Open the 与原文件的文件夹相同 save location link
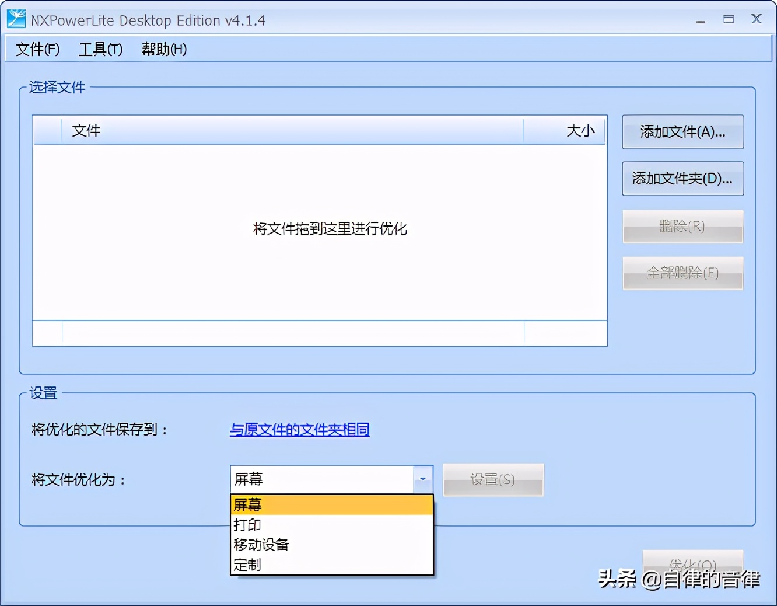Image resolution: width=777 pixels, height=606 pixels. click(x=299, y=429)
